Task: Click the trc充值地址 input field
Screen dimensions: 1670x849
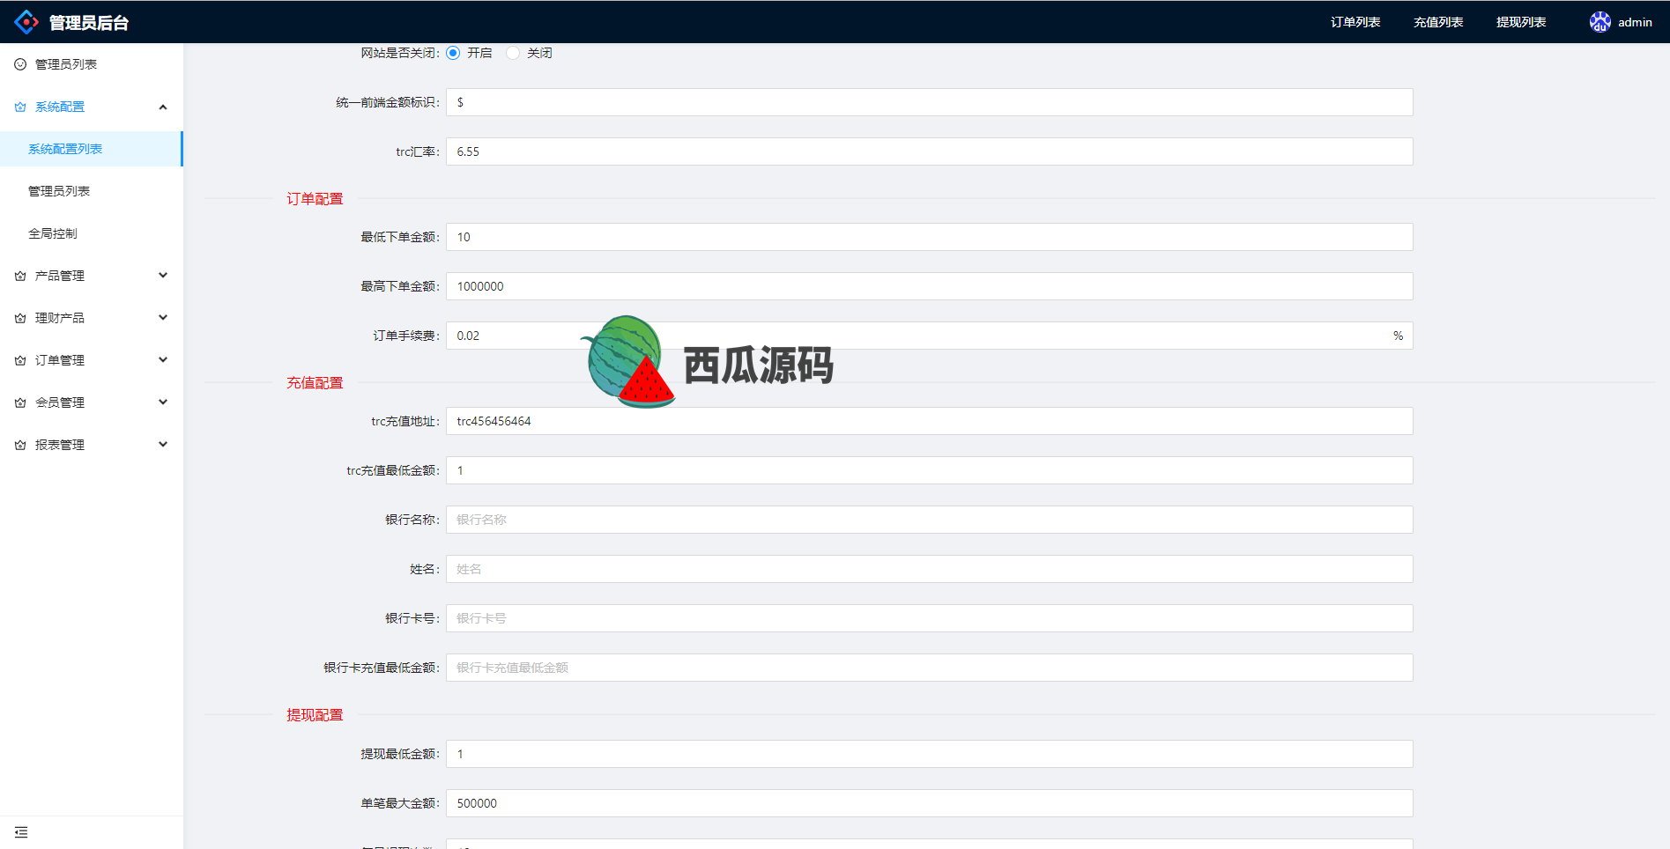Action: 930,421
